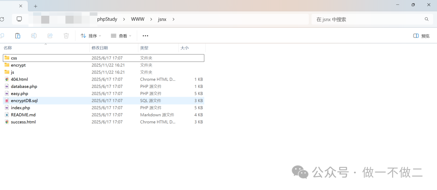Select the success.html file name

tap(23, 122)
